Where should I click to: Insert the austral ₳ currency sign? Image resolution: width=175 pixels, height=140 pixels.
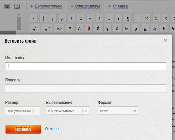tap(79, 28)
